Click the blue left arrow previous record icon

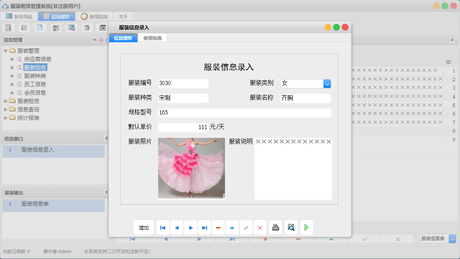click(x=176, y=227)
